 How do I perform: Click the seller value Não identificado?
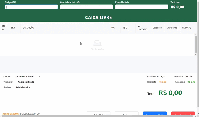26,82
